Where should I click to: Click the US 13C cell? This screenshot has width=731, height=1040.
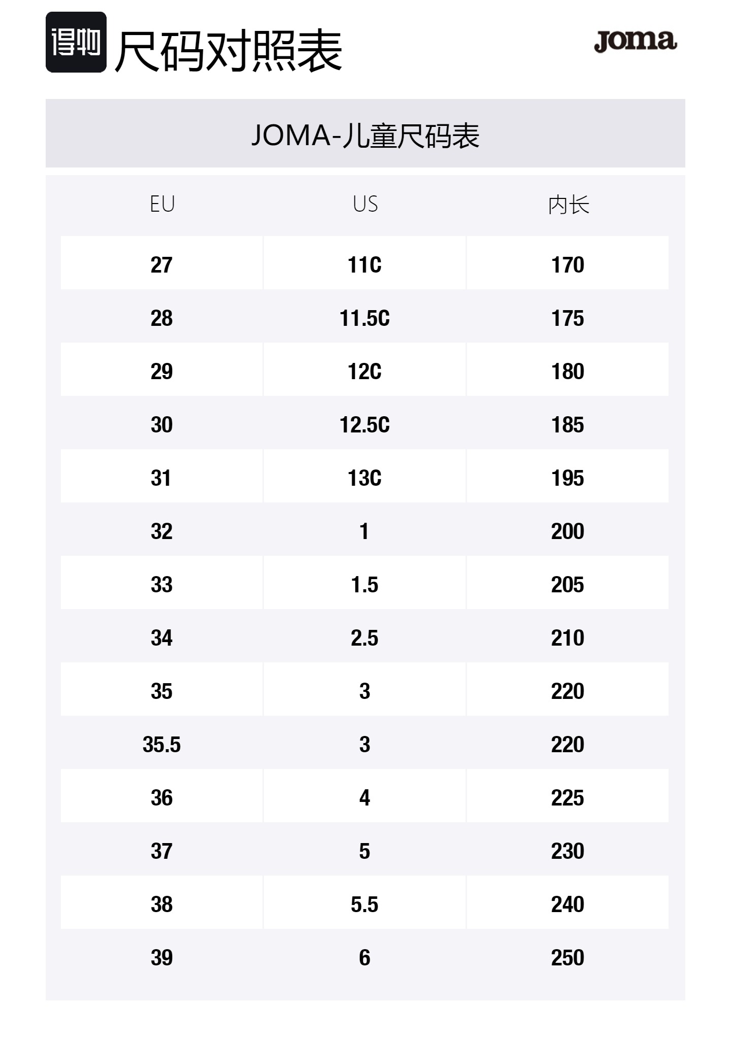364,478
